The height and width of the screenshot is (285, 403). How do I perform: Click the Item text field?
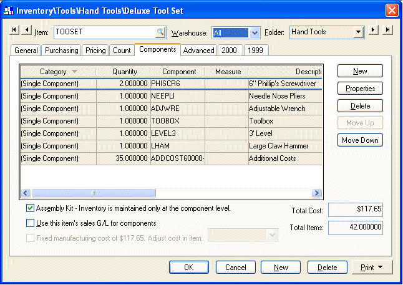click(x=104, y=32)
